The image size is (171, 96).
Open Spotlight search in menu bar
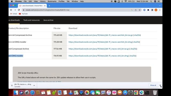151,1
